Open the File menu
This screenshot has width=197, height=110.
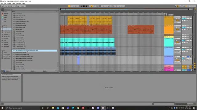click(2, 3)
